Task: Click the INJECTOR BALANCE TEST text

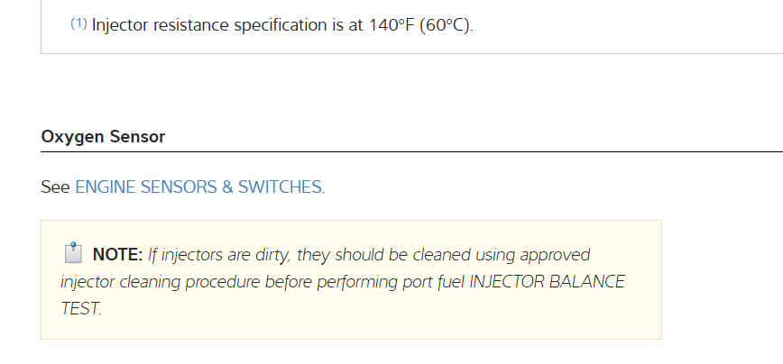Action: pyautogui.click(x=546, y=281)
